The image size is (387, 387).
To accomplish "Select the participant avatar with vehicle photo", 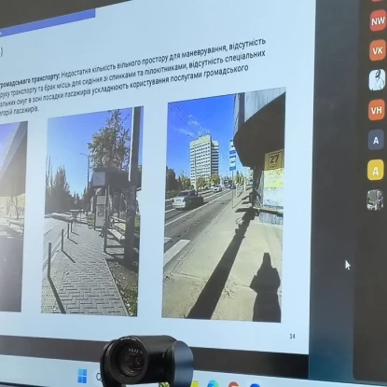I will click(x=375, y=200).
